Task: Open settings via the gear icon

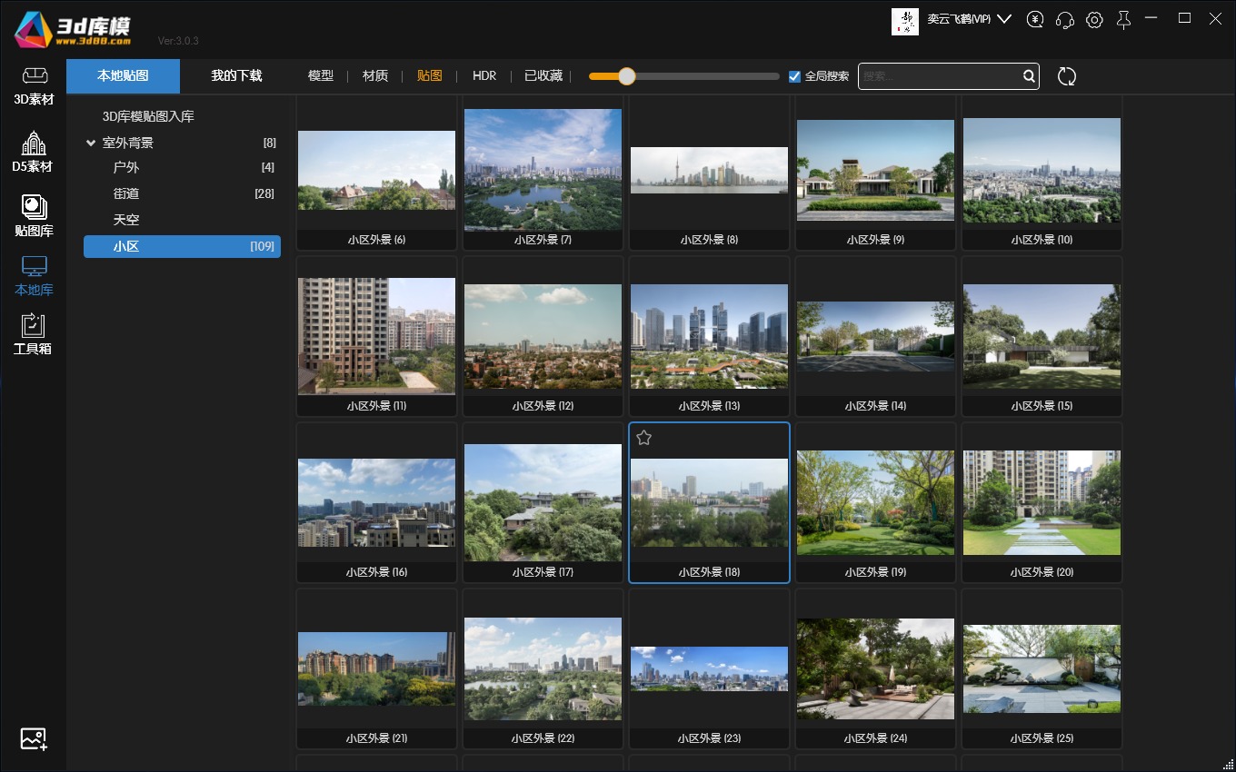Action: [x=1094, y=20]
